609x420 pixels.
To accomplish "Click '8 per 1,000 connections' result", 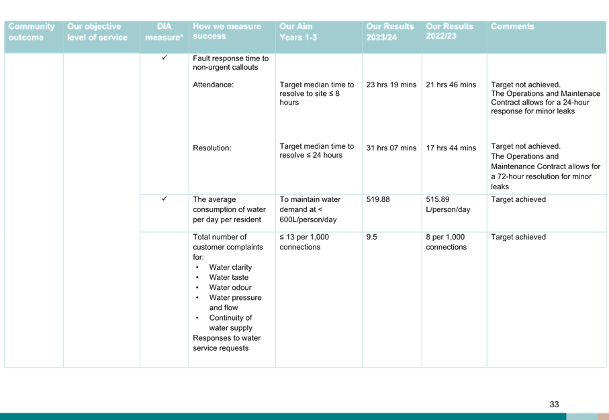I will coord(446,242).
